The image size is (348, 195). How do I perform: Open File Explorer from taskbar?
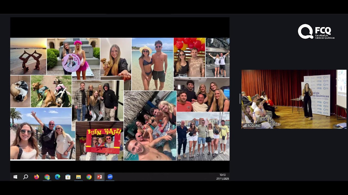pos(79,177)
